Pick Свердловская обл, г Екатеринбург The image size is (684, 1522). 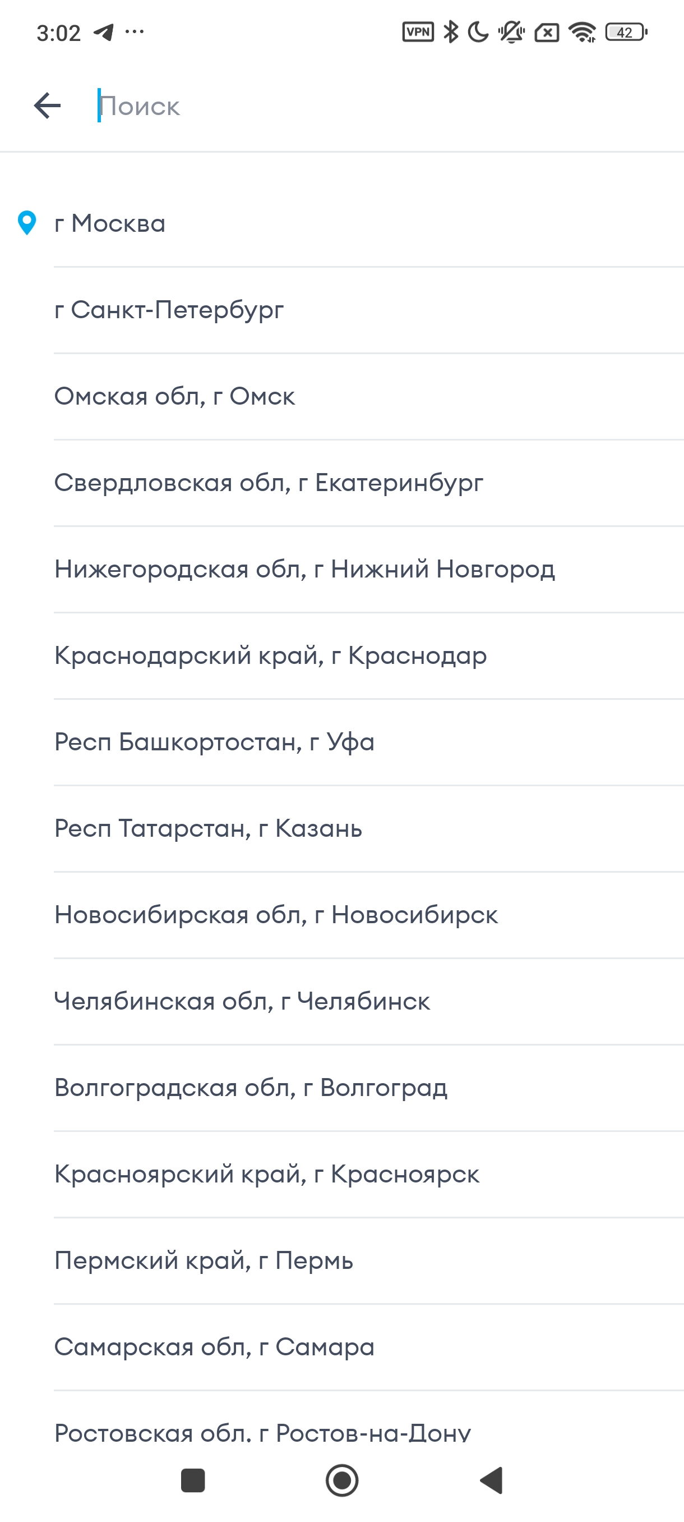point(369,483)
